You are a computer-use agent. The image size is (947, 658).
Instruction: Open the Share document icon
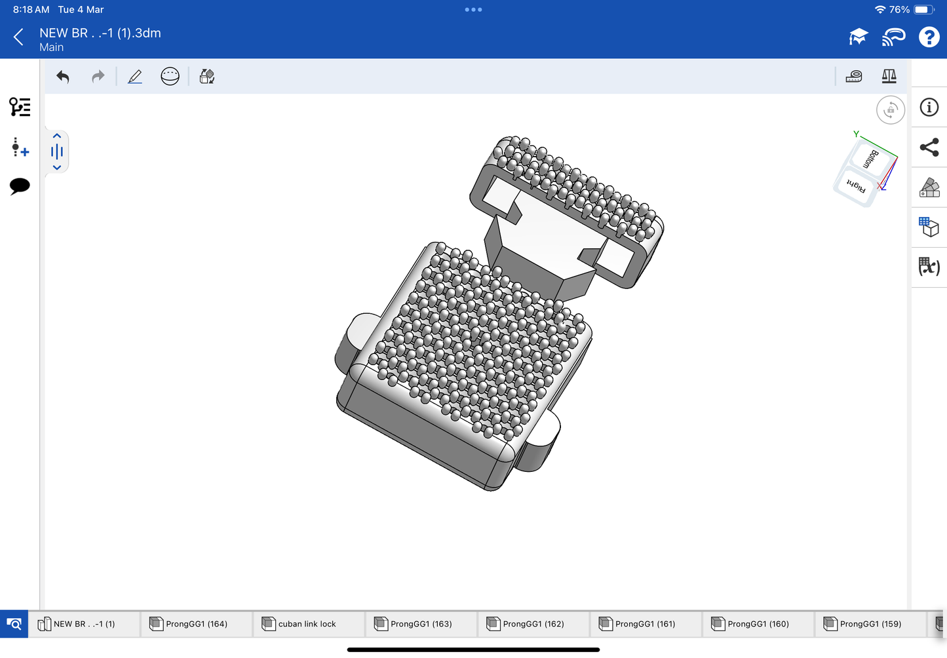coord(929,147)
